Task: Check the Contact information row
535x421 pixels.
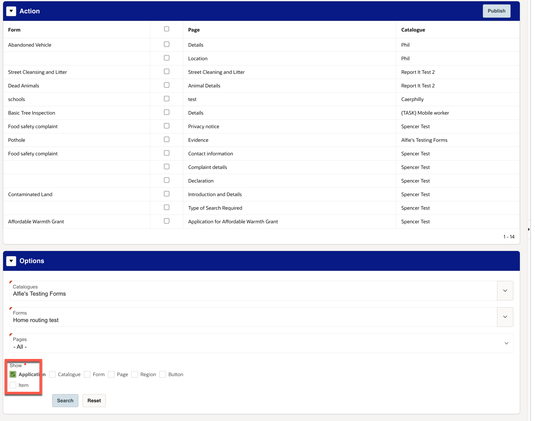Action: (167, 153)
